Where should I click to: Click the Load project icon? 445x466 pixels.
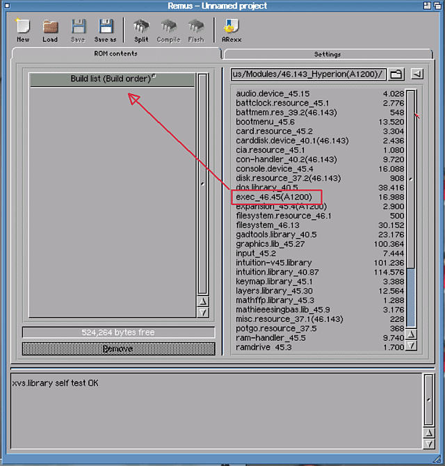point(50,30)
